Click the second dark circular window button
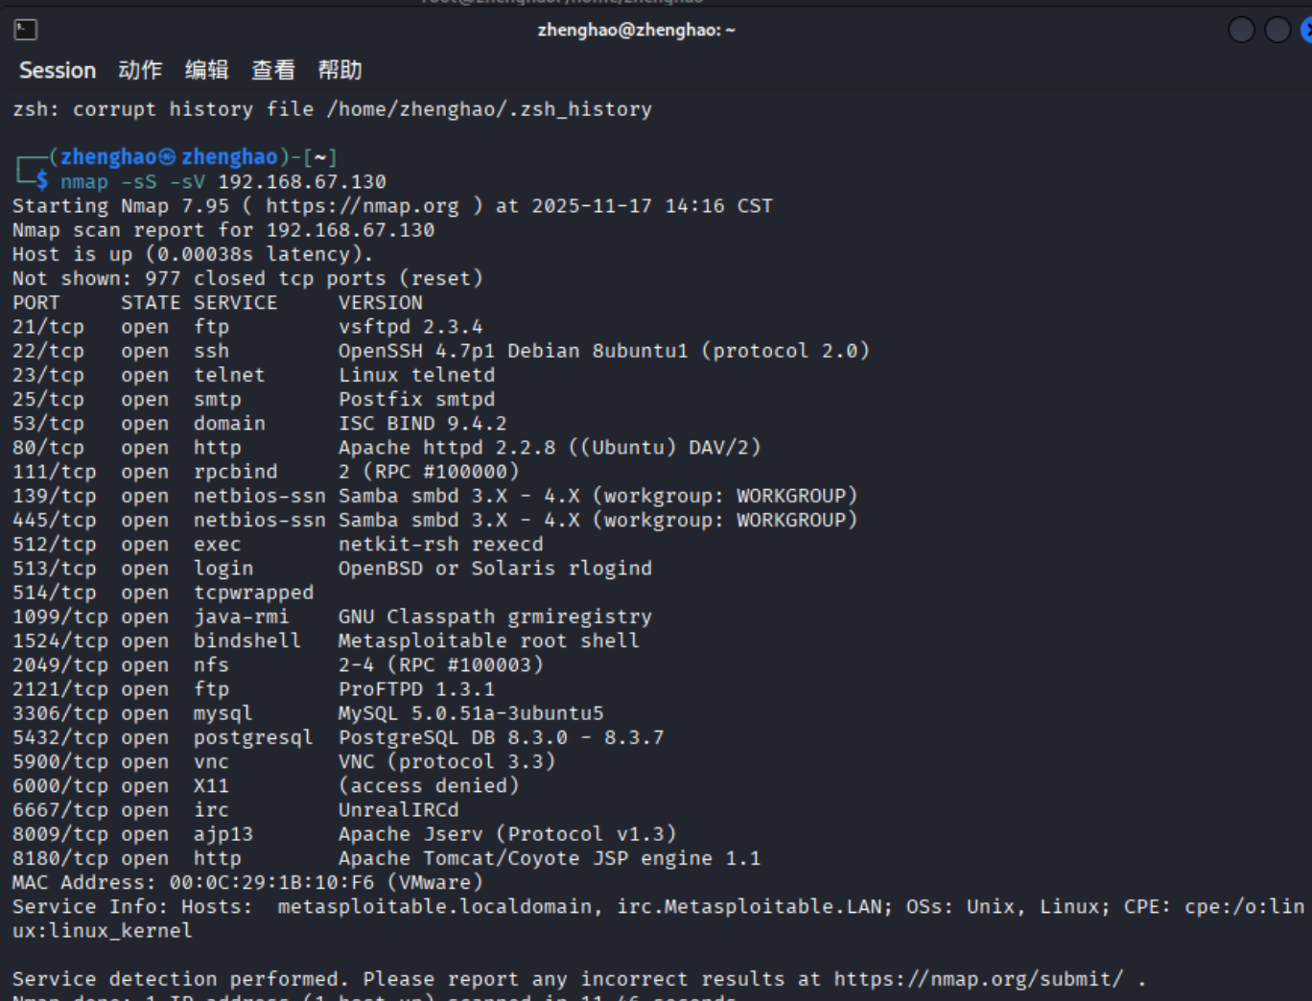 pos(1277,30)
